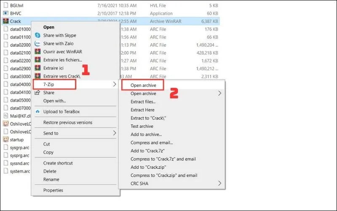Choose Extraire les fichiers... entry
This screenshot has height=211, width=337.
click(62, 60)
